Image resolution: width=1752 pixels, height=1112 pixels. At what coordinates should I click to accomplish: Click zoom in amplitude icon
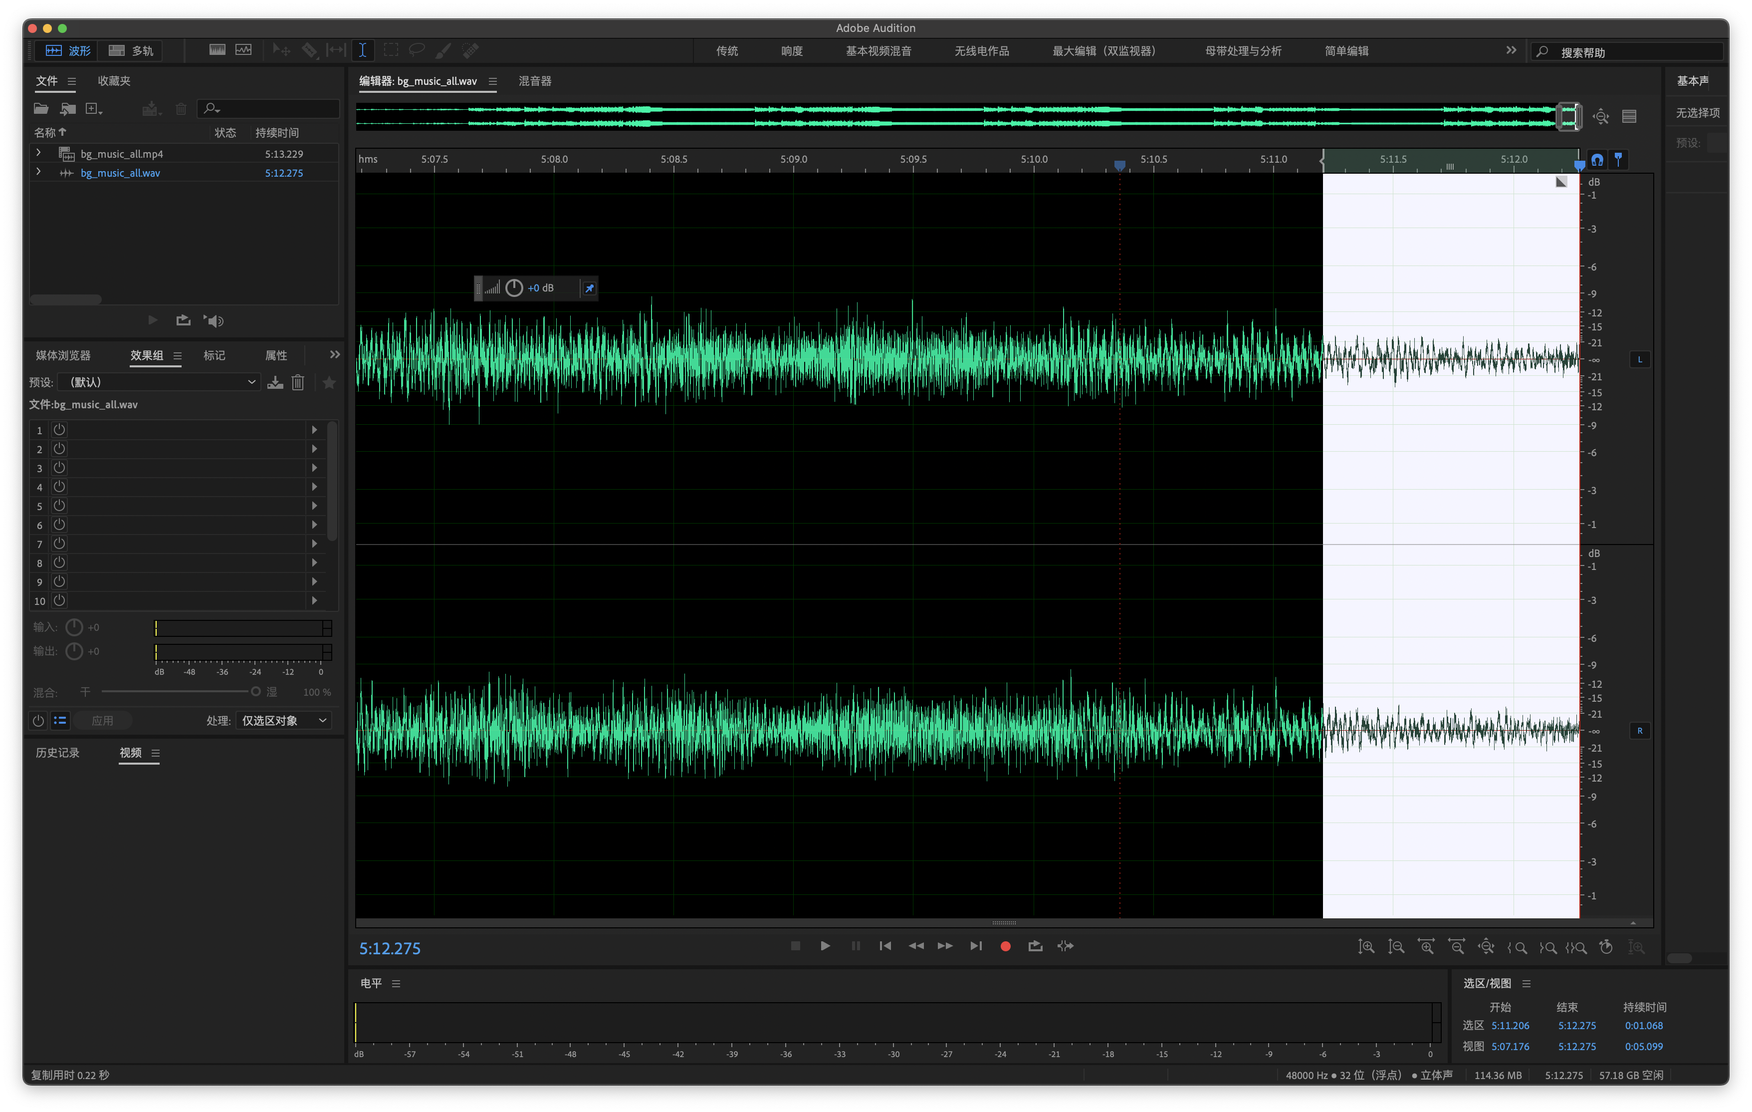tap(1366, 947)
